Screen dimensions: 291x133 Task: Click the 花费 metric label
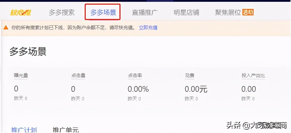190,75
